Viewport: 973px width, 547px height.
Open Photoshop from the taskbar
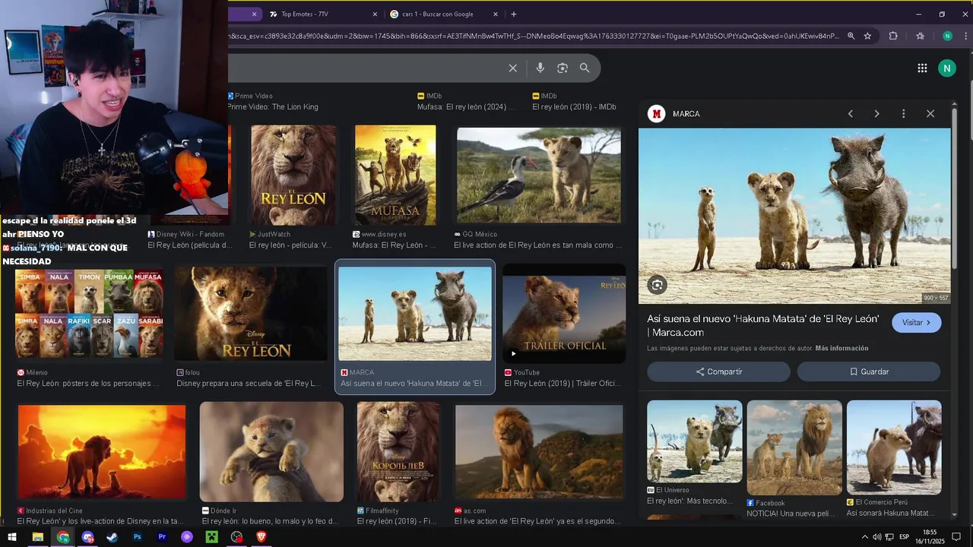coord(138,537)
